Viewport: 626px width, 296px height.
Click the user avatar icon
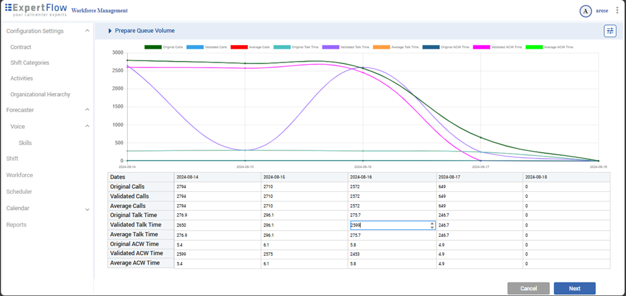click(x=585, y=11)
